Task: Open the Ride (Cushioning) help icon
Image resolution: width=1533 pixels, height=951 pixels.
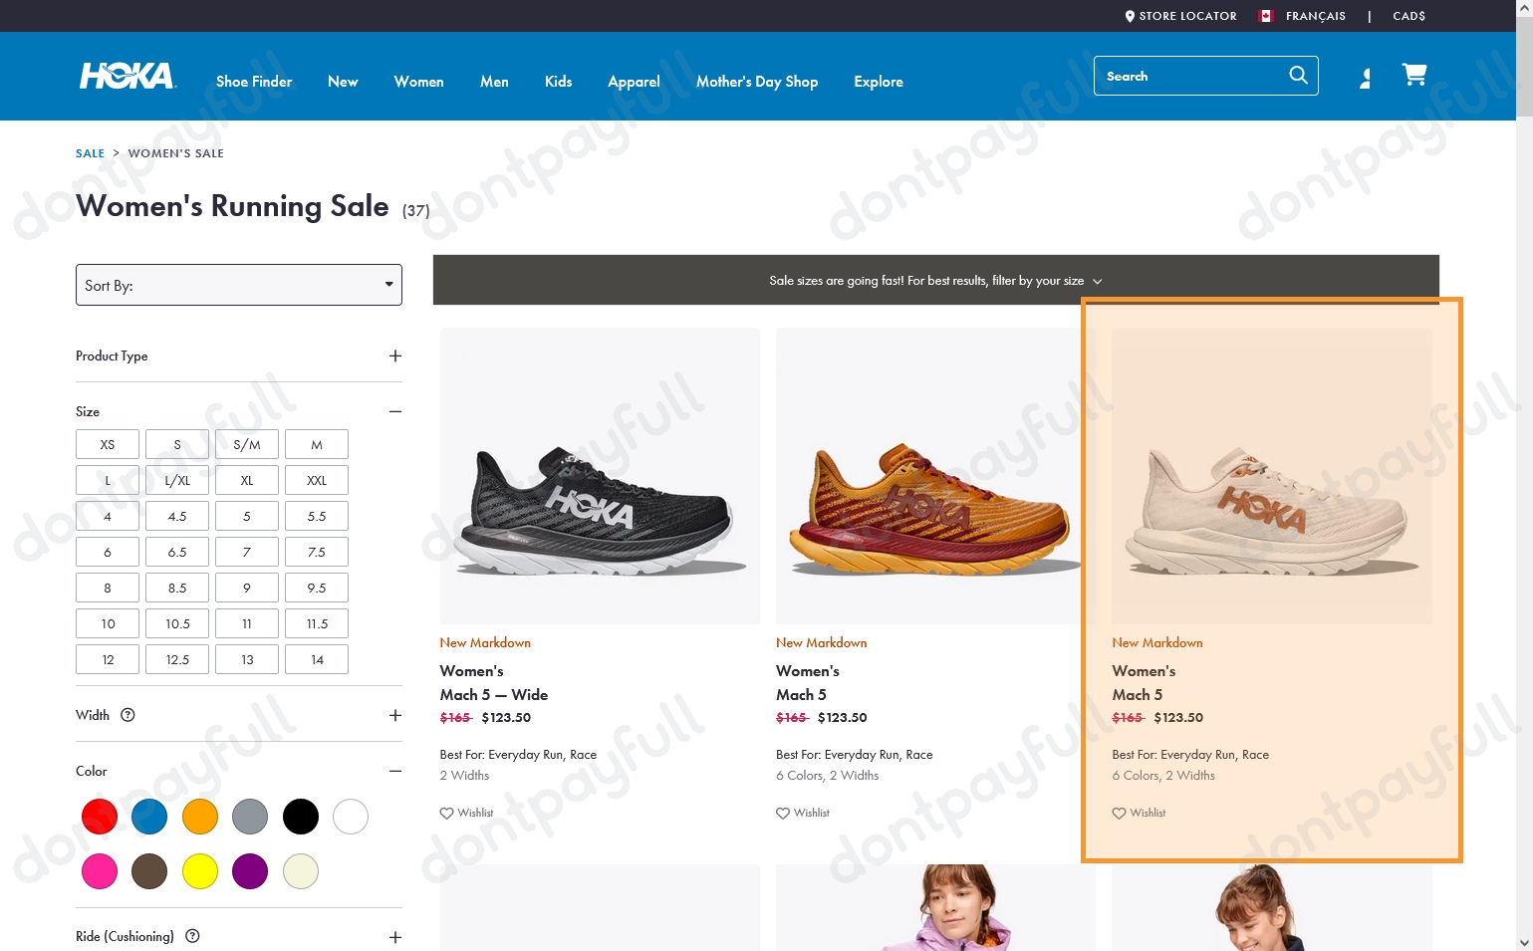Action: (191, 936)
